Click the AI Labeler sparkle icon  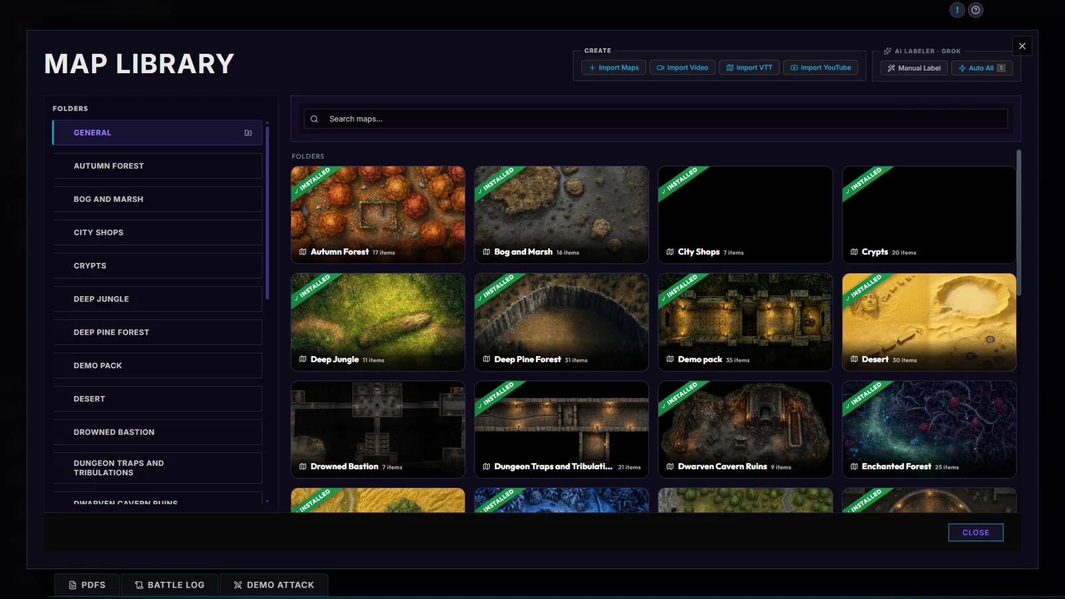[x=887, y=51]
